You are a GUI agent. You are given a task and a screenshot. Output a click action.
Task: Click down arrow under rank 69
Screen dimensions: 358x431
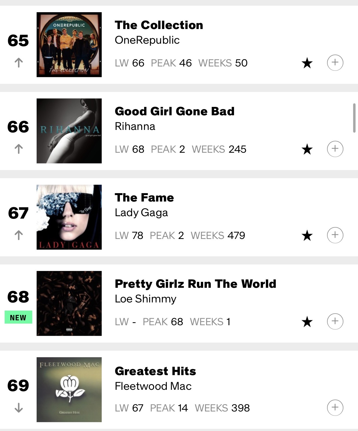pos(18,408)
